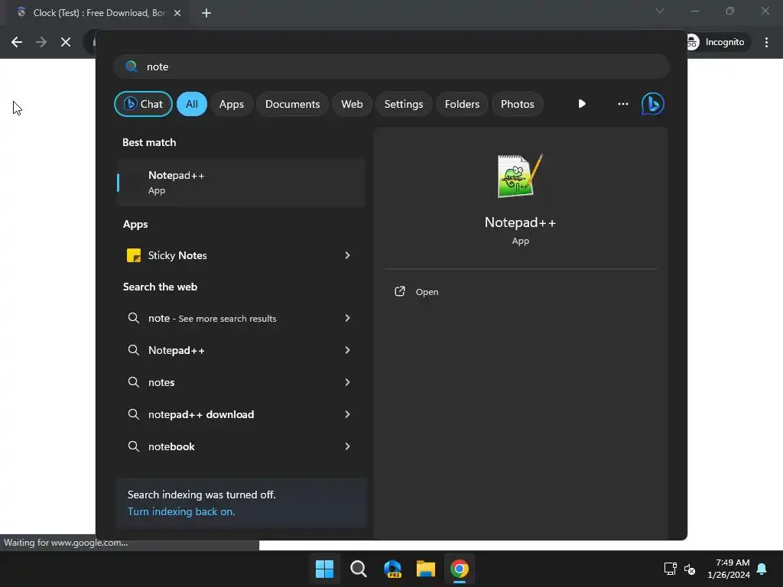Viewport: 783px width, 587px height.
Task: Select 'notebook' web suggestion text
Action: [x=171, y=446]
